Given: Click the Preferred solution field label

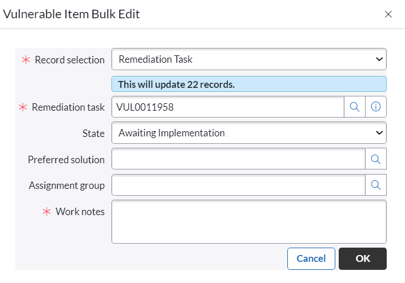Looking at the screenshot, I should [66, 160].
